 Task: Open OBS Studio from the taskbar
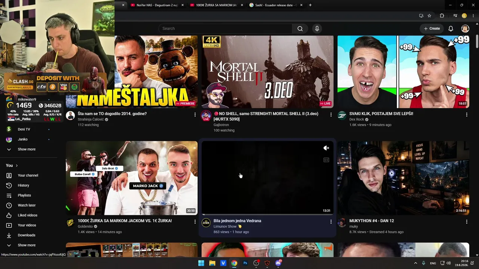pyautogui.click(x=256, y=263)
